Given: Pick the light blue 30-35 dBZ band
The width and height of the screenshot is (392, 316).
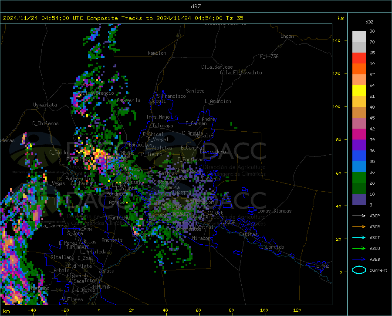Looking at the screenshot, I should [x=359, y=167].
